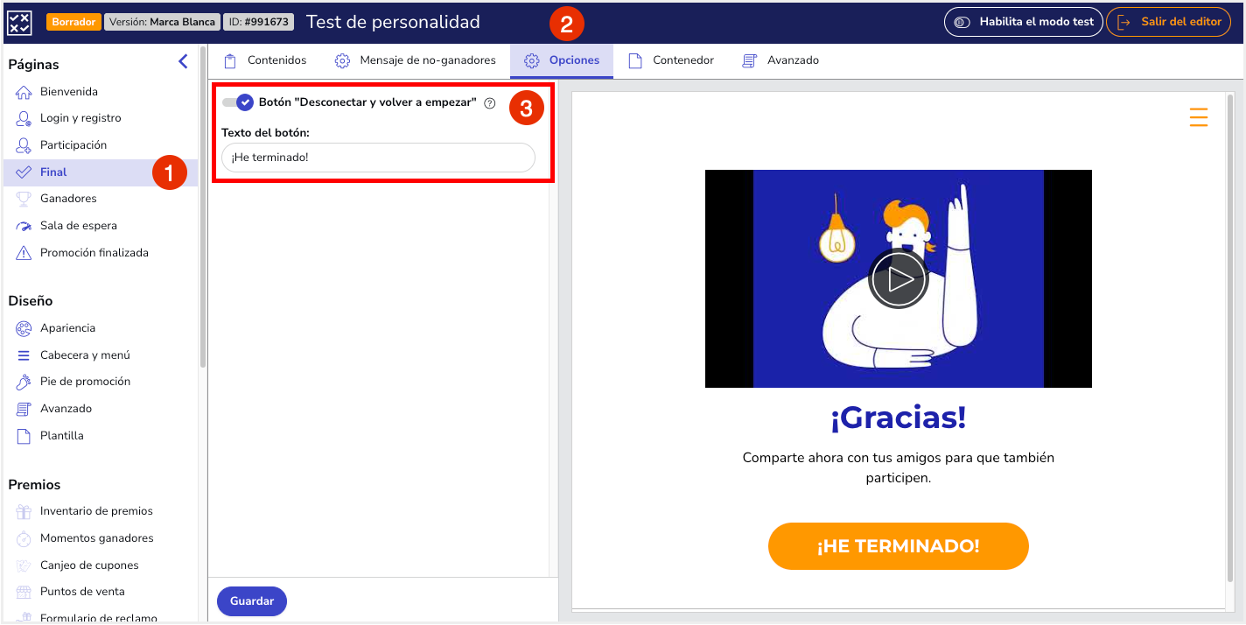This screenshot has width=1246, height=625.
Task: Click the ¡HE TERMINADO! preview button
Action: pos(899,546)
